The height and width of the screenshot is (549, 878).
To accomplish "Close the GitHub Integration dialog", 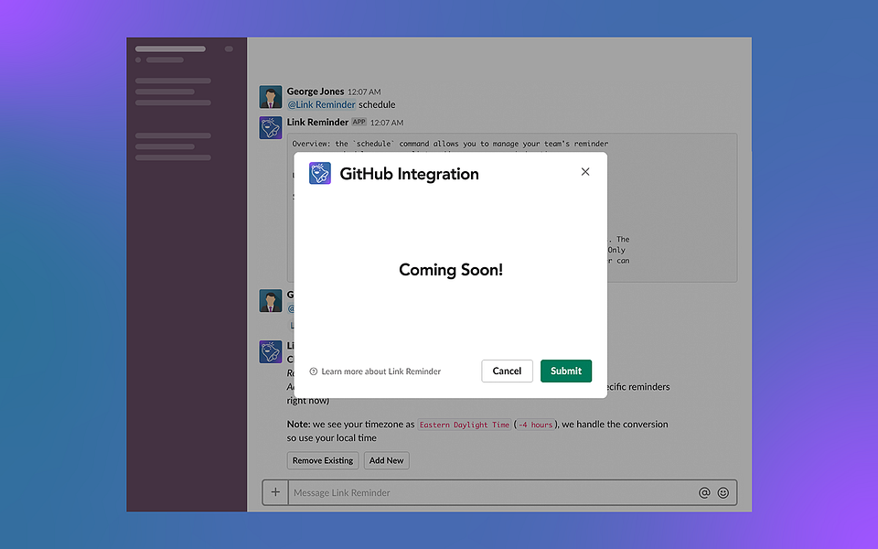I will pyautogui.click(x=585, y=171).
